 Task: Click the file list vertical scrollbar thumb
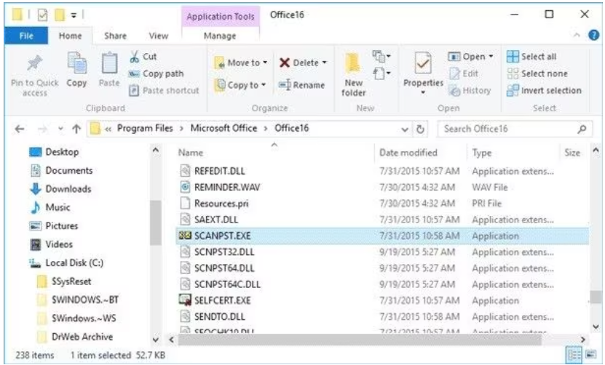point(596,297)
